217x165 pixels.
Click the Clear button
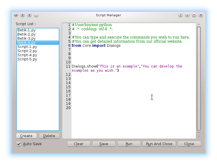pyautogui.click(x=79, y=144)
